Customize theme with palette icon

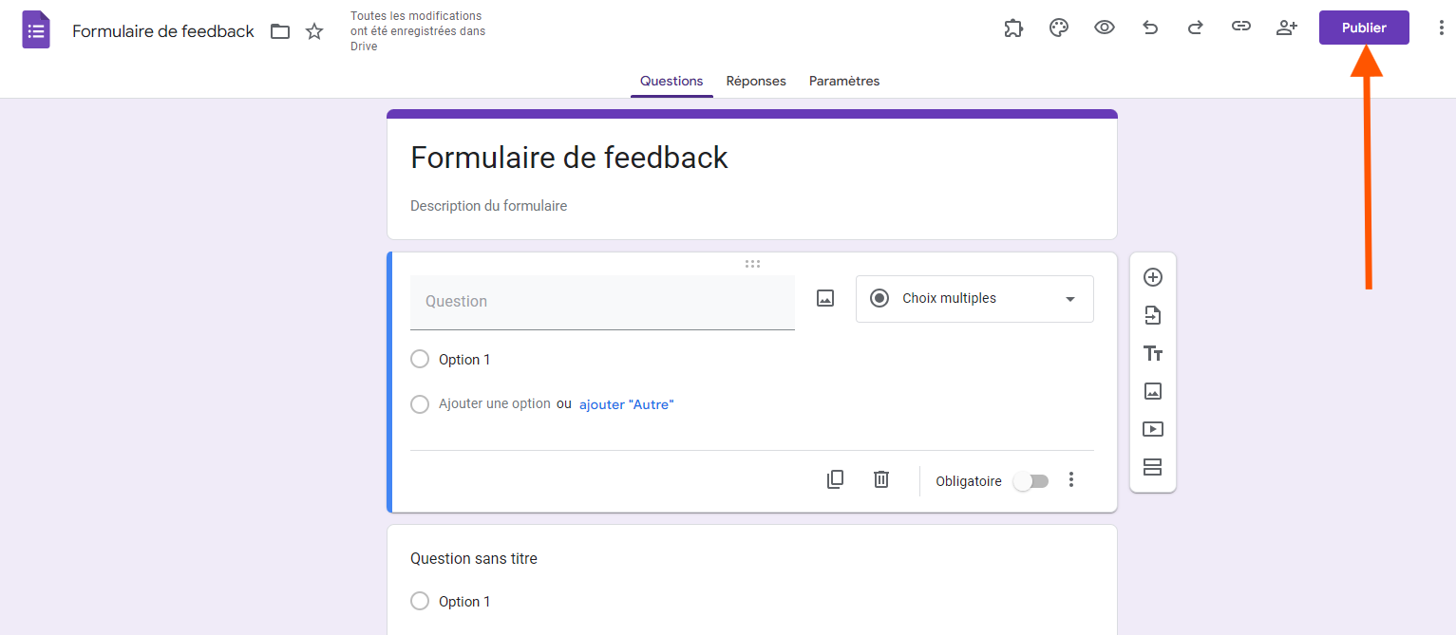point(1059,28)
